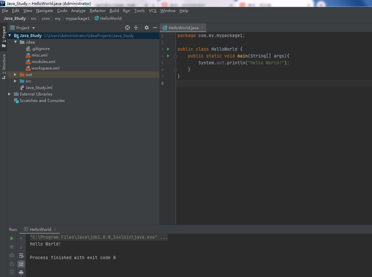Select the HelloWorld.java editor tab
Screen dimensions: 372x277
[183, 28]
